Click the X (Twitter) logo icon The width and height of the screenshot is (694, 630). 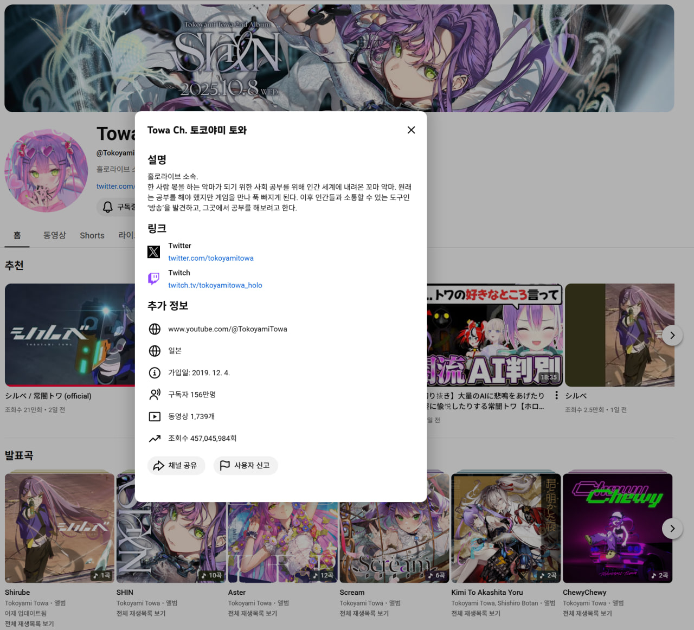pyautogui.click(x=154, y=252)
